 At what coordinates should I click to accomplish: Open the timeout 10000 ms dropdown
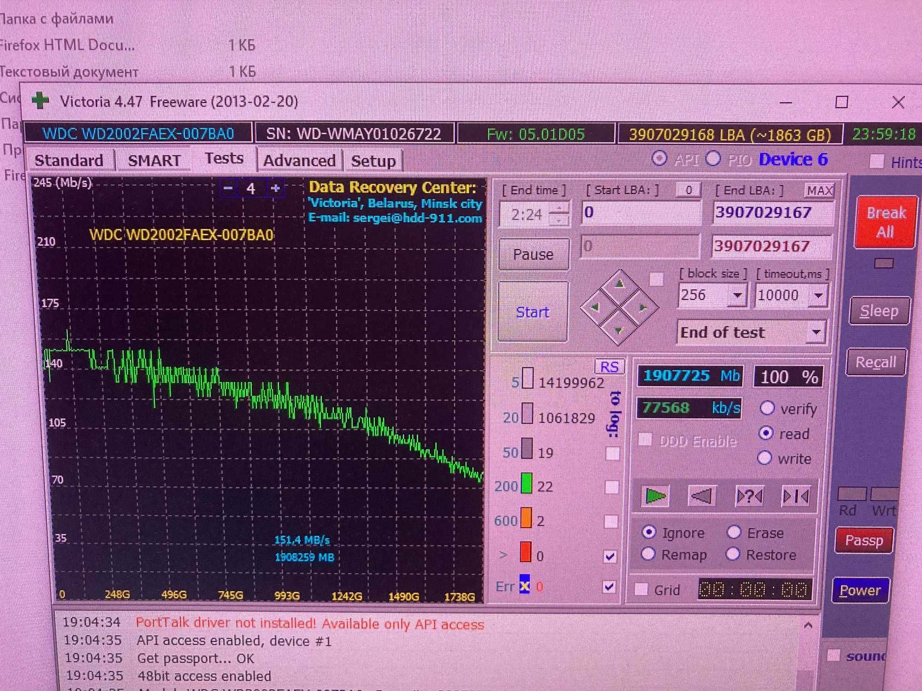click(818, 295)
